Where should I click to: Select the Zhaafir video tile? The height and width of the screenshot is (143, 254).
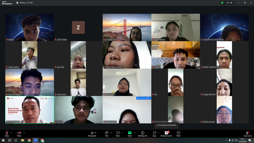tap(30, 27)
